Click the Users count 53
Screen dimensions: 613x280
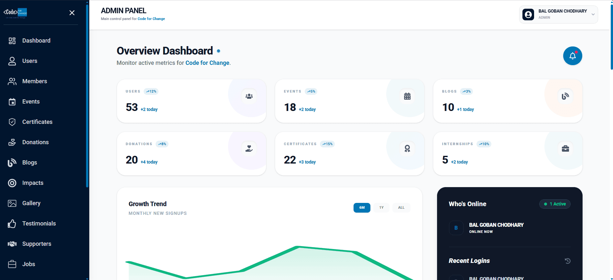132,107
